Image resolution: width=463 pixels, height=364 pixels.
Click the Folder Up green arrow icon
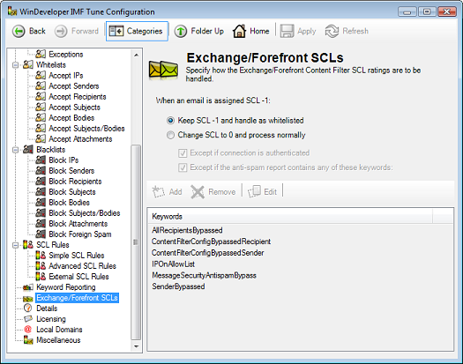click(181, 31)
